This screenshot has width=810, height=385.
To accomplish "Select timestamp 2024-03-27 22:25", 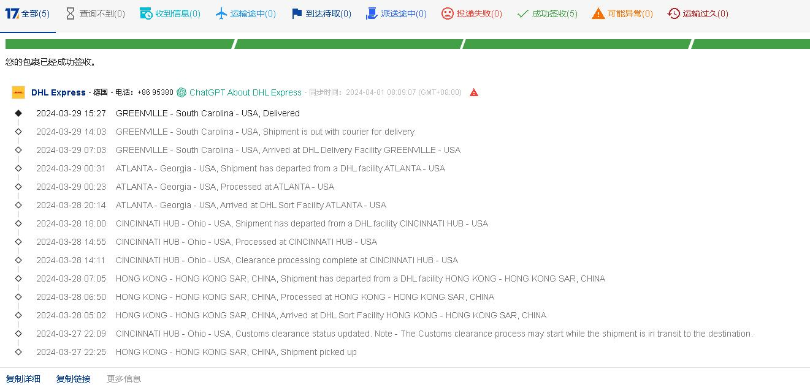I will pos(71,352).
